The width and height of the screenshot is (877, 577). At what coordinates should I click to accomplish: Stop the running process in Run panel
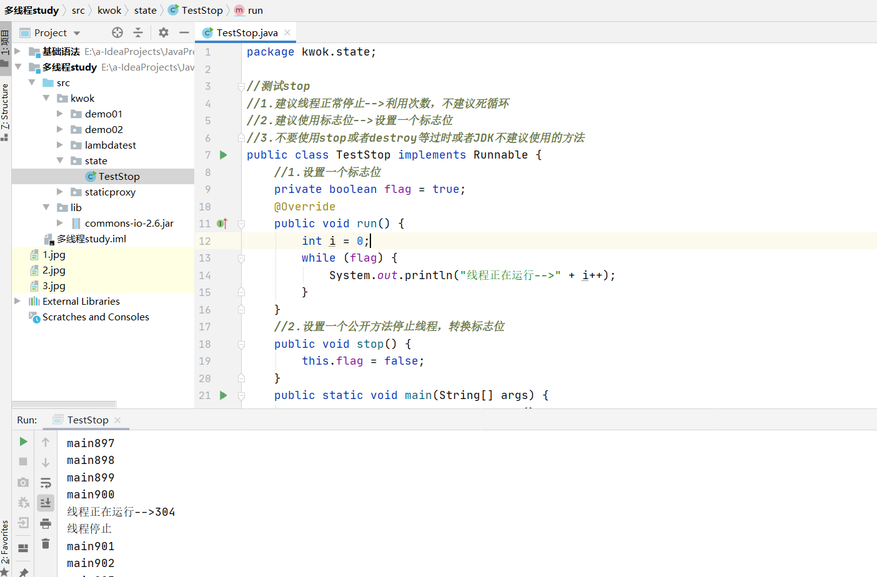click(x=23, y=461)
